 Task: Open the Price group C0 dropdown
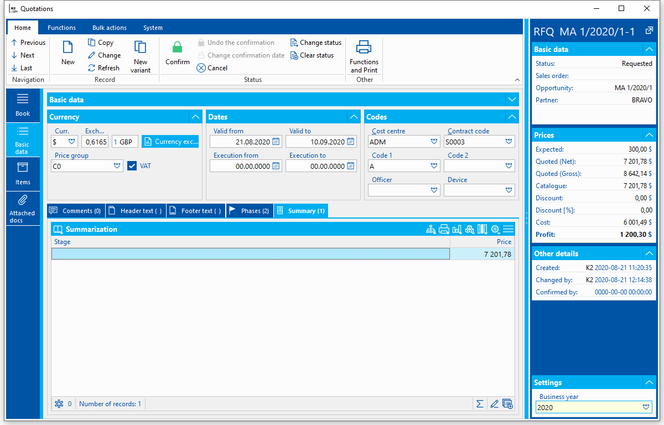coord(117,165)
